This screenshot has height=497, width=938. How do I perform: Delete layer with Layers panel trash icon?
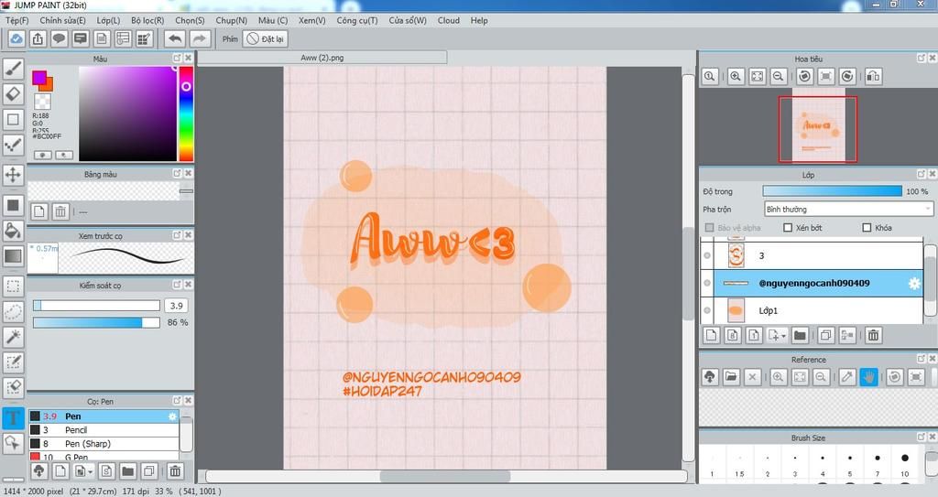pos(873,336)
